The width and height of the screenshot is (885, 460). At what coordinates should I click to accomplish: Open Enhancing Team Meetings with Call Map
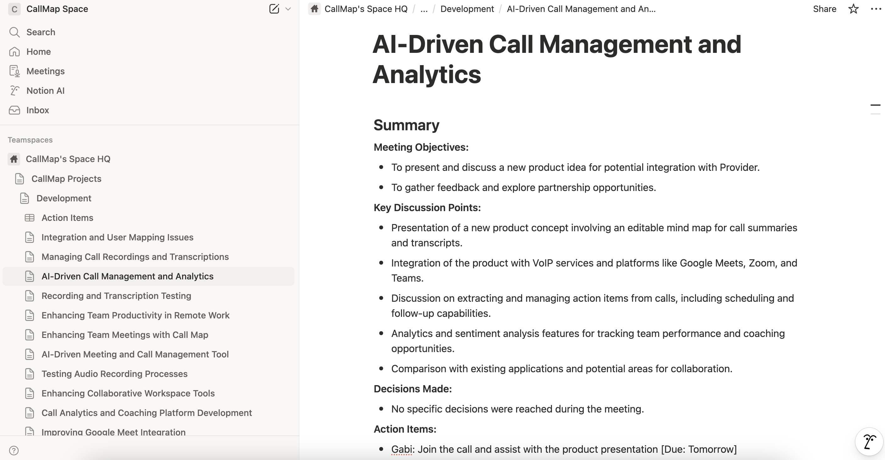point(125,335)
